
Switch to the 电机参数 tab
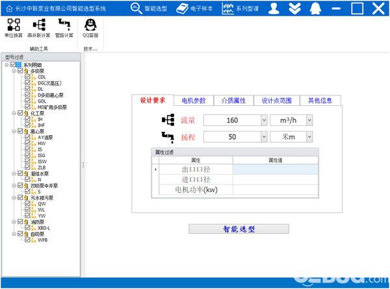click(194, 101)
